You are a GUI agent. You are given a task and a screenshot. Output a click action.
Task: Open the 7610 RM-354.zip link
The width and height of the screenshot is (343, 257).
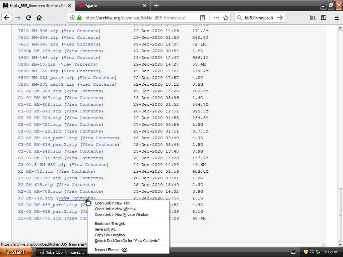coord(38,37)
